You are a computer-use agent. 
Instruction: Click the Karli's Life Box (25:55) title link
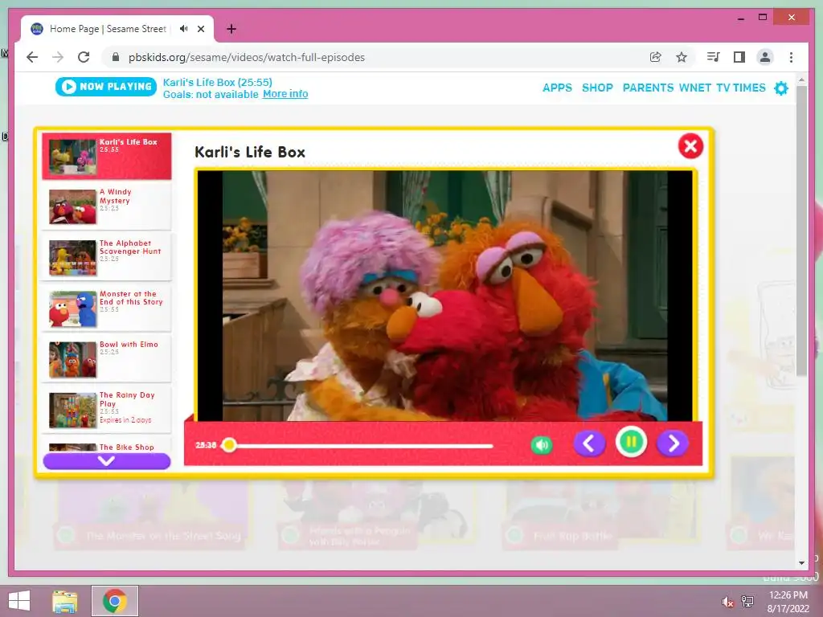click(217, 83)
